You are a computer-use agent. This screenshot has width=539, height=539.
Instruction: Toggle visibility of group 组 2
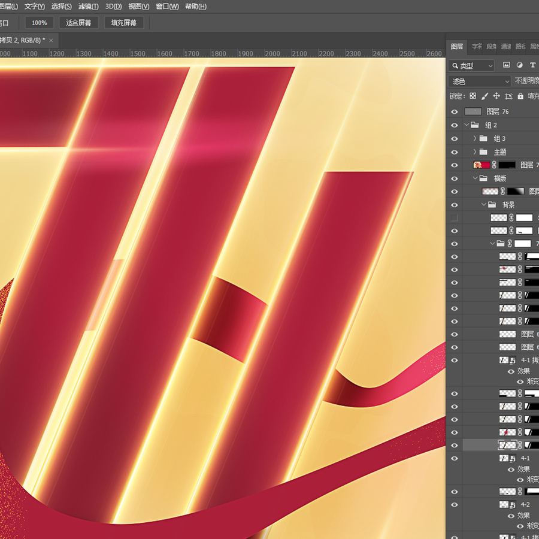click(x=455, y=125)
